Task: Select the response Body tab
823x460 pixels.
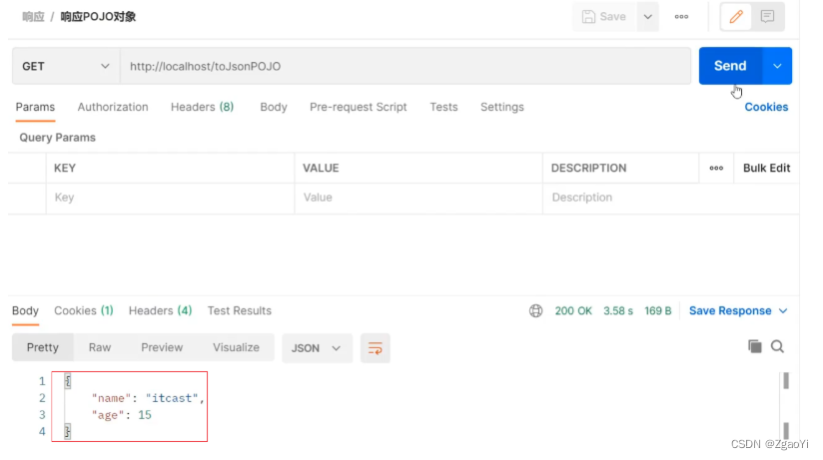Action: pos(25,311)
